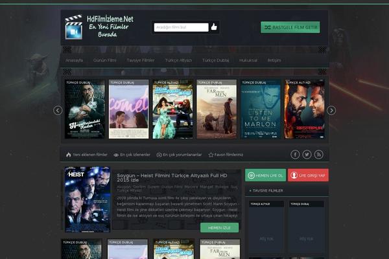389x259 pixels.
Task: Open the Türkçe Dublaj menu item
Action: 215,60
